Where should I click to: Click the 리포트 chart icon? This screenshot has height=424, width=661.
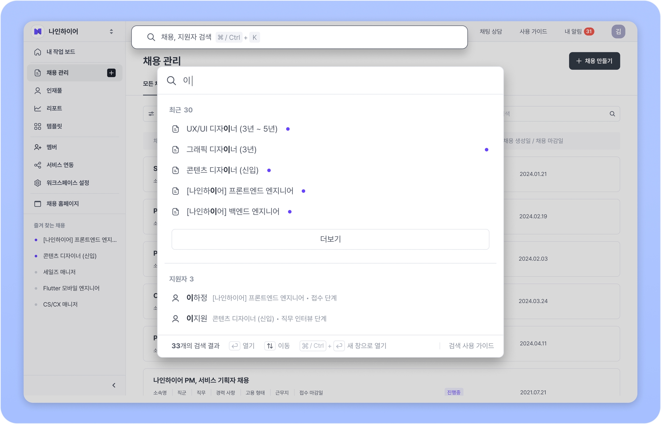point(38,108)
